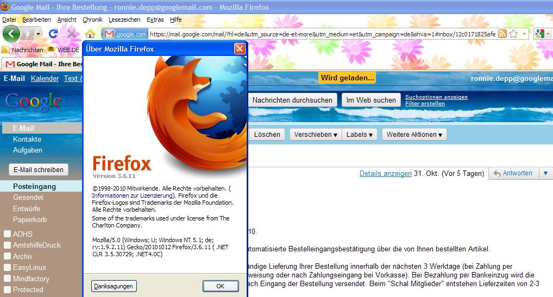Subscribe via the RSS feed icon
The image size is (553, 297).
click(502, 34)
